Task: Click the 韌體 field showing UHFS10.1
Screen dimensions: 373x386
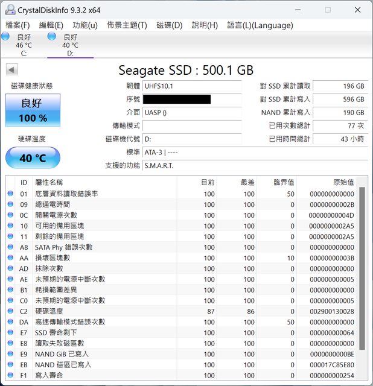Action: (x=191, y=86)
